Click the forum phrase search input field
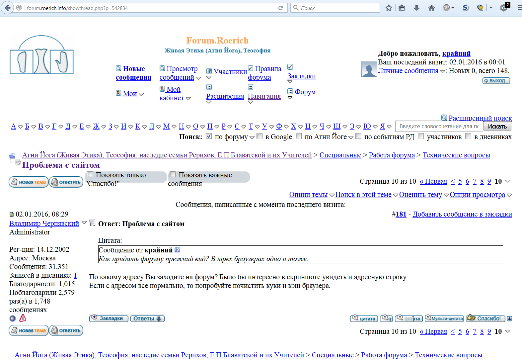This screenshot has height=362, width=522. click(x=439, y=127)
